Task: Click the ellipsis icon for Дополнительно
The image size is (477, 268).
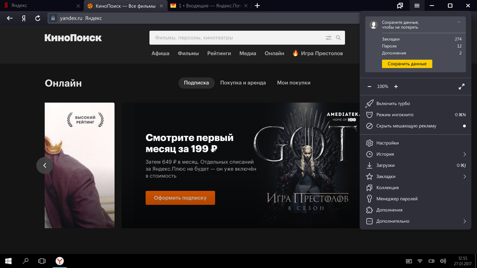Action: 369,221
